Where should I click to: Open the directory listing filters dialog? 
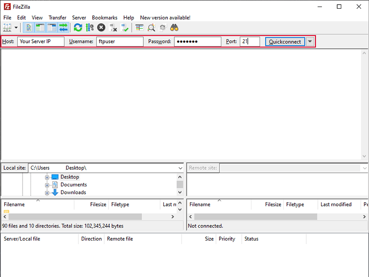pyautogui.click(x=140, y=28)
